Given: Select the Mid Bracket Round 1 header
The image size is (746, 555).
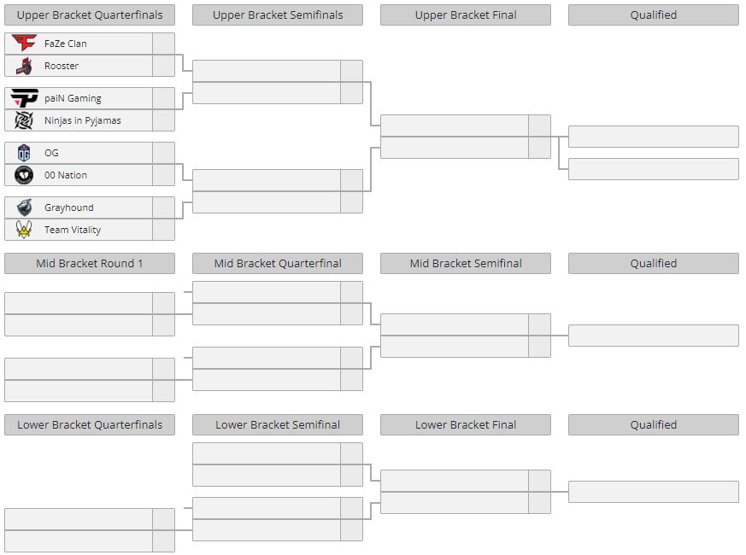Looking at the screenshot, I should coord(90,263).
